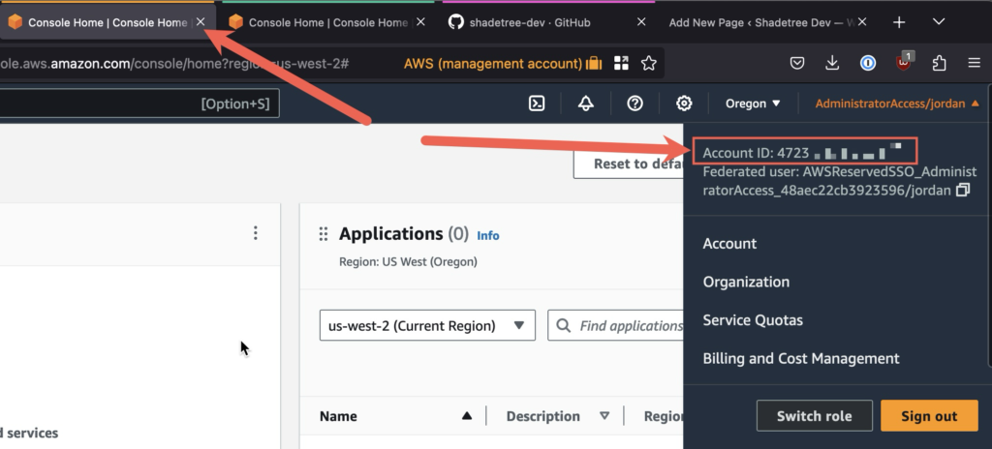Image resolution: width=992 pixels, height=449 pixels.
Task: Open the settings gear icon
Action: tap(684, 104)
